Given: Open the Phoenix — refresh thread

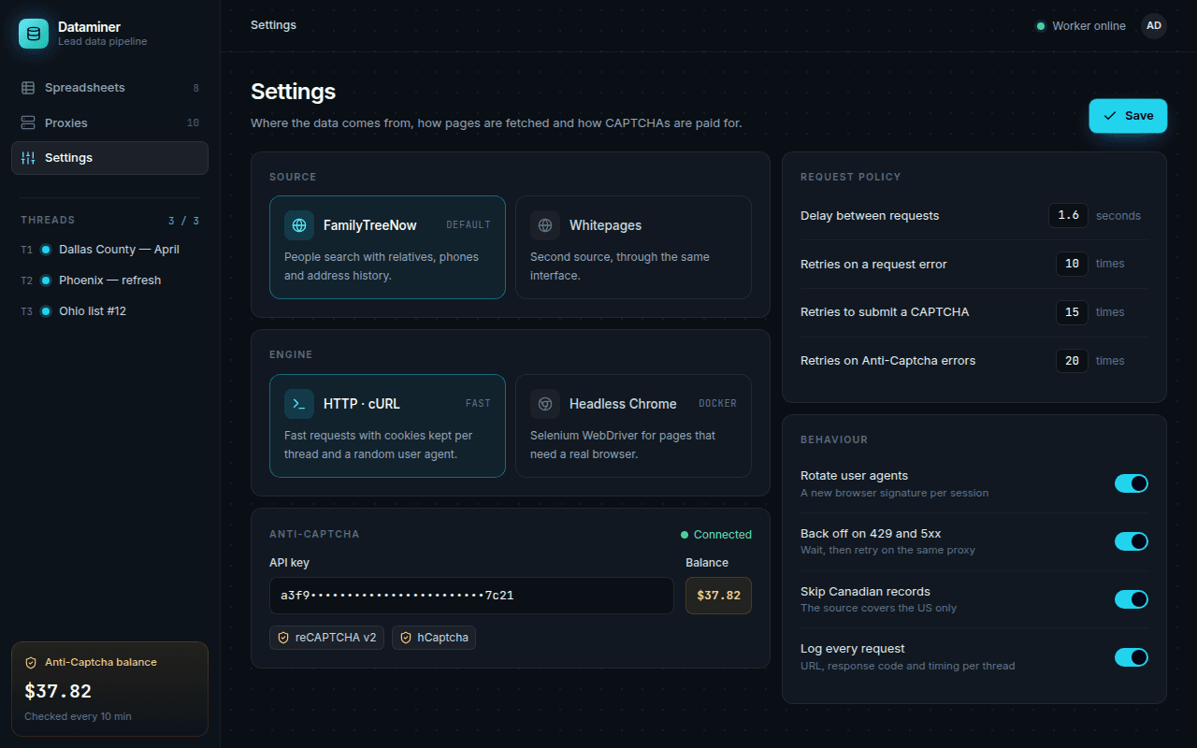Looking at the screenshot, I should [109, 280].
